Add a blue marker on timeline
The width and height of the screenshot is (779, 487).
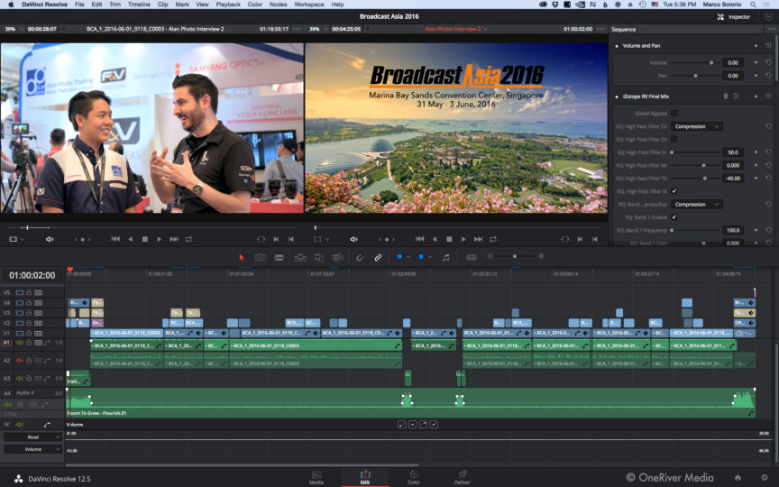click(421, 257)
